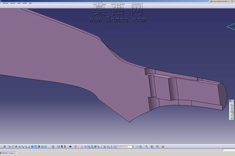Click the yellow magnifier search icon in toolbar
Viewport: 235px width, 156px height.
[x=108, y=147]
